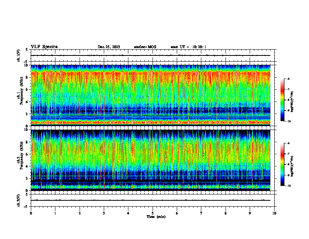This screenshot has width=309, height=239.
Task: Click the "4" minute tick label
Action: coord(128,213)
